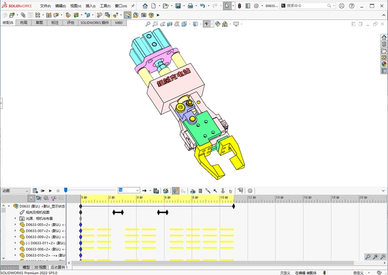Click the Save animation icon

156,191
